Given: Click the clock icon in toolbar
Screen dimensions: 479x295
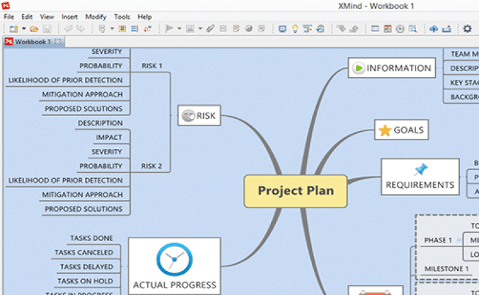Looking at the screenshot, I should pyautogui.click(x=400, y=29).
